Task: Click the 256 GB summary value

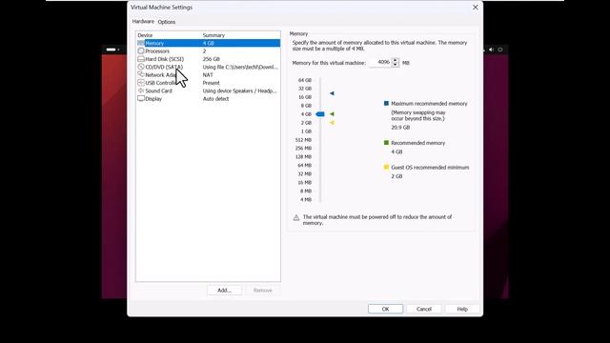Action: [212, 59]
